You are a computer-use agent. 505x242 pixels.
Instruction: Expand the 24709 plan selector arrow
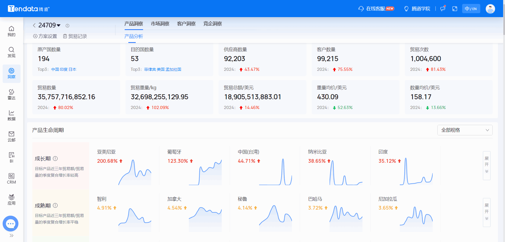59,25
